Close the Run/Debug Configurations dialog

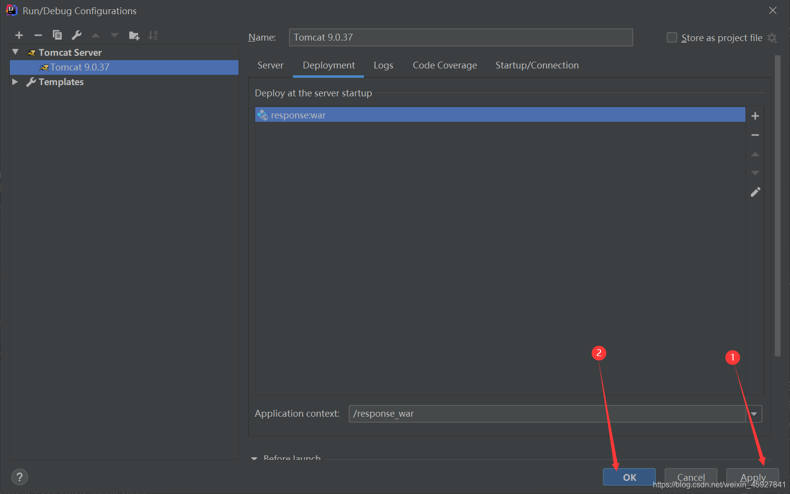pos(773,10)
